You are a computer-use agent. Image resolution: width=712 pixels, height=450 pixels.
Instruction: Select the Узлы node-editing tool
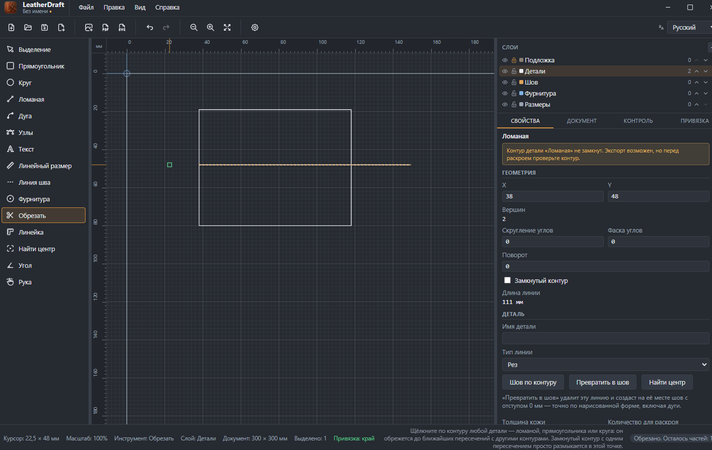(44, 132)
